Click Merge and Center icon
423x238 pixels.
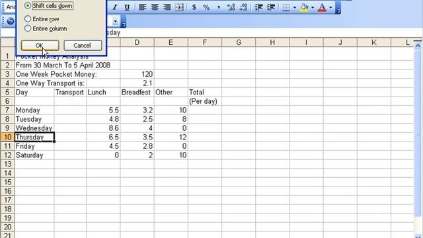(x=179, y=7)
